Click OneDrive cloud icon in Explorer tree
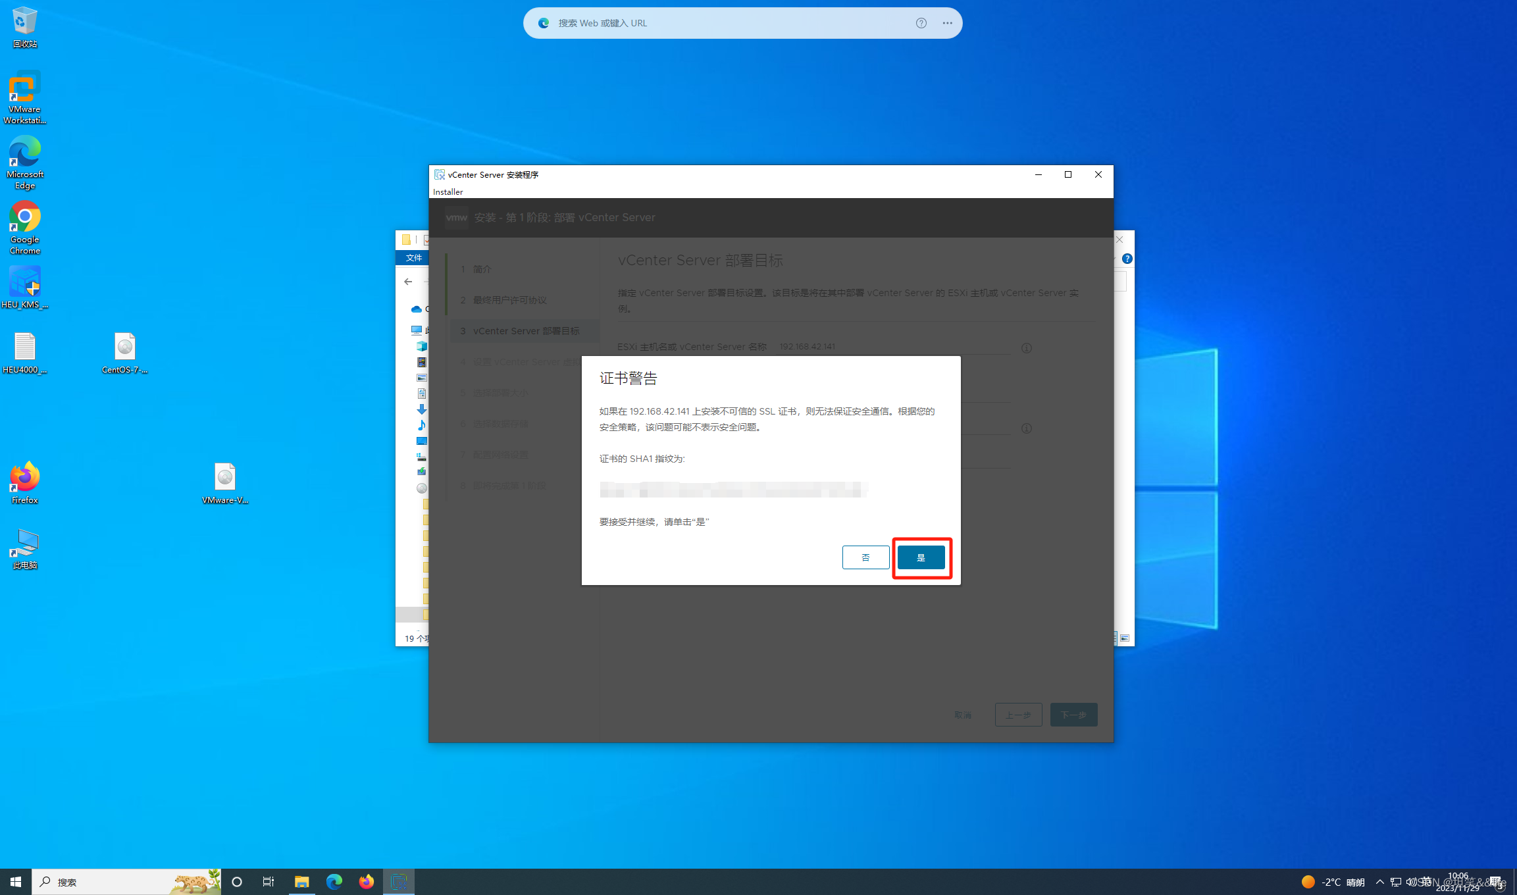This screenshot has width=1517, height=895. (x=416, y=309)
